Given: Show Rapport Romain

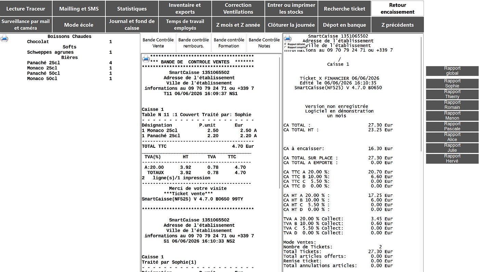Looking at the screenshot, I should click(452, 105).
